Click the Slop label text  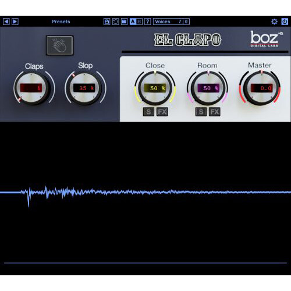coord(86,66)
